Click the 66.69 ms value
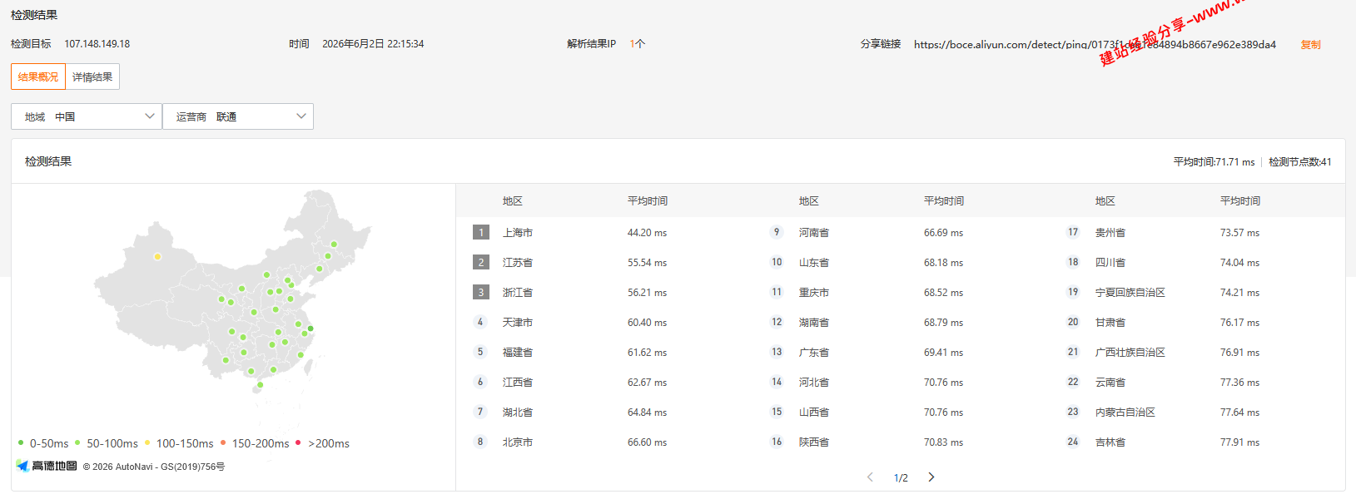Screen dimensions: 1356x504 pos(943,233)
